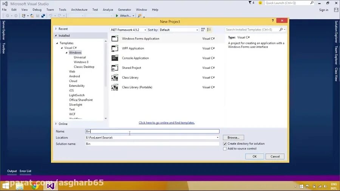The width and height of the screenshot is (340, 191).
Task: Select the Class Library template icon
Action: tap(115, 77)
